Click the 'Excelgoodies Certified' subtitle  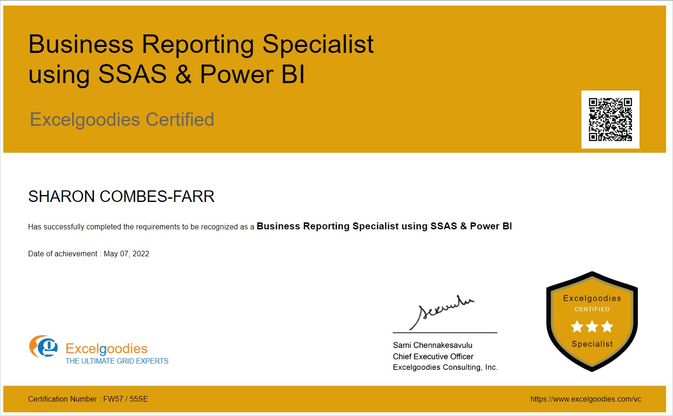122,120
